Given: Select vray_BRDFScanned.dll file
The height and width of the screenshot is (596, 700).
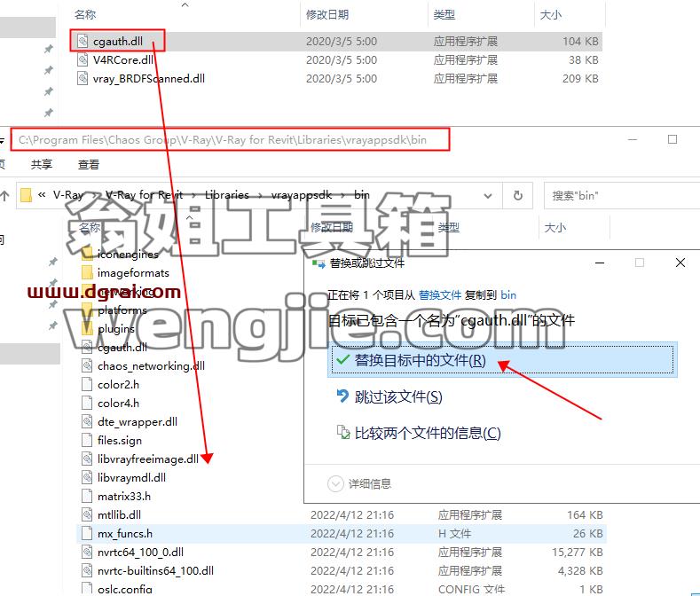Looking at the screenshot, I should pos(149,79).
